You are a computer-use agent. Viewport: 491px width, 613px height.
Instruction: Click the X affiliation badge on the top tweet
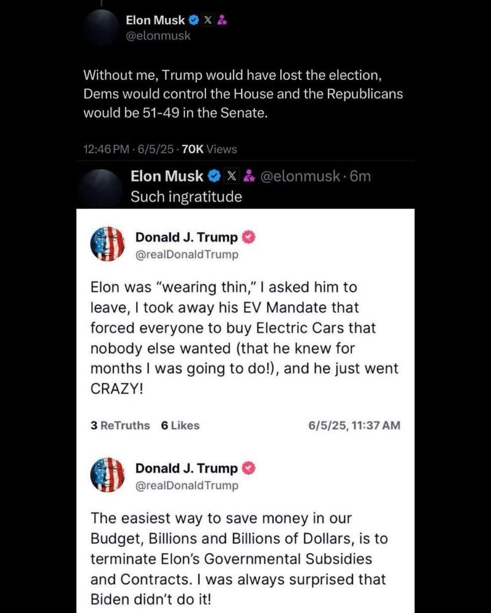(208, 20)
